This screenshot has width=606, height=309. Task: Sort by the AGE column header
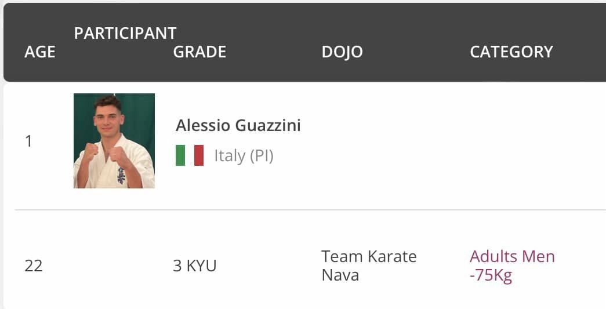coord(40,52)
